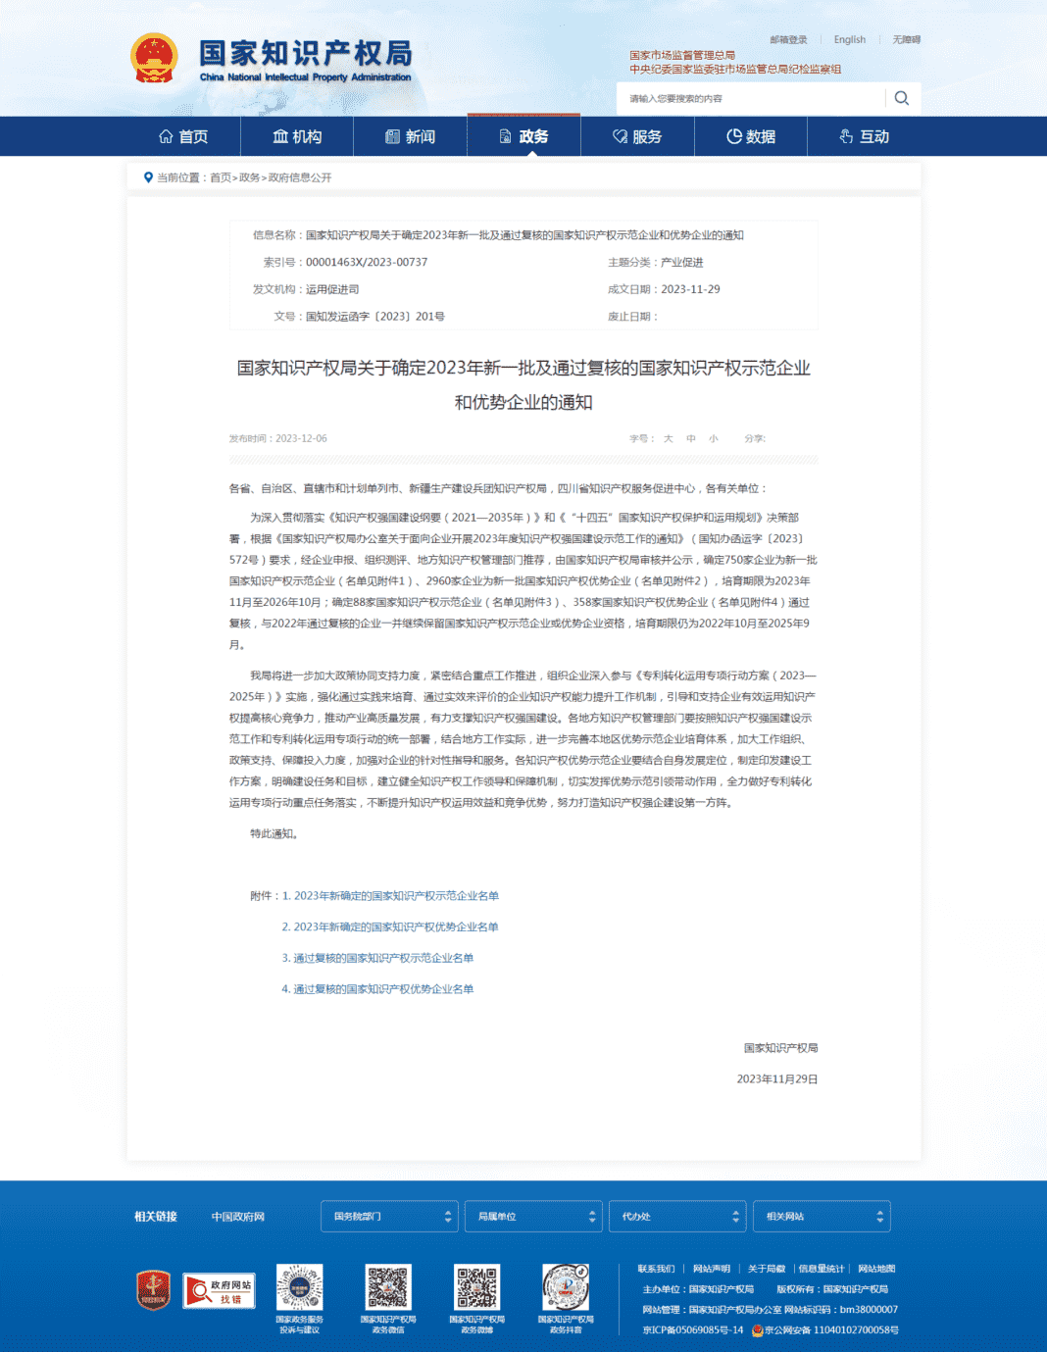Open the 局属单位 dropdown
Viewport: 1047px width, 1352px height.
pos(533,1216)
